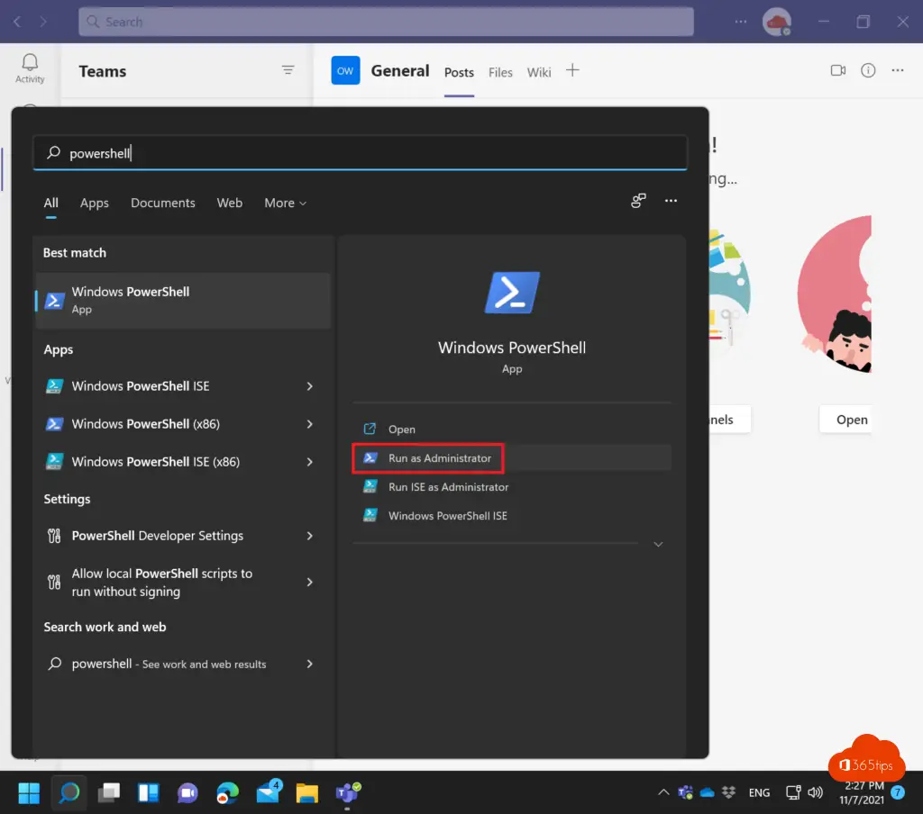This screenshot has width=923, height=814.
Task: Click Run ISE as Administrator
Action: coord(448,487)
